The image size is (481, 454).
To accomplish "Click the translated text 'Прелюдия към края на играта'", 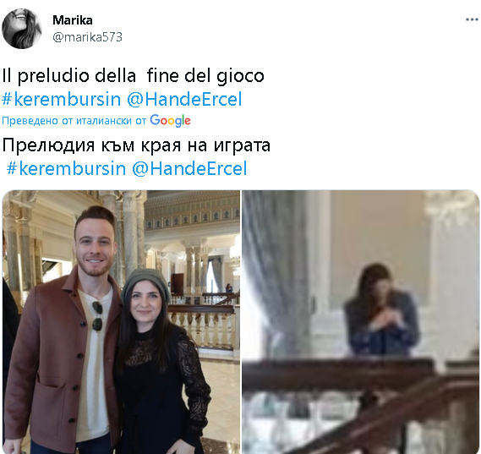I will pyautogui.click(x=136, y=145).
